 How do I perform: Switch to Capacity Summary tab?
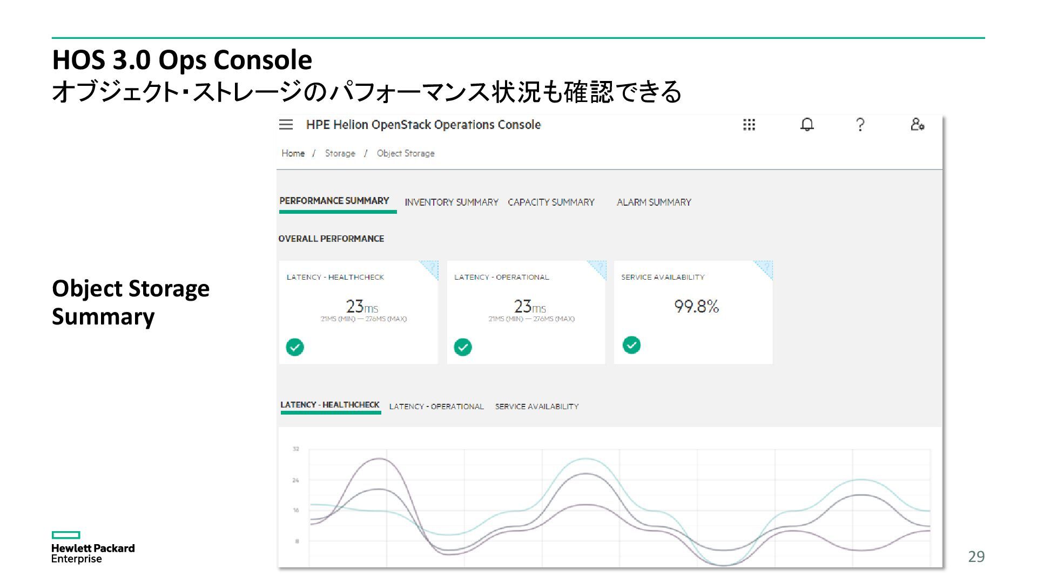pos(551,202)
